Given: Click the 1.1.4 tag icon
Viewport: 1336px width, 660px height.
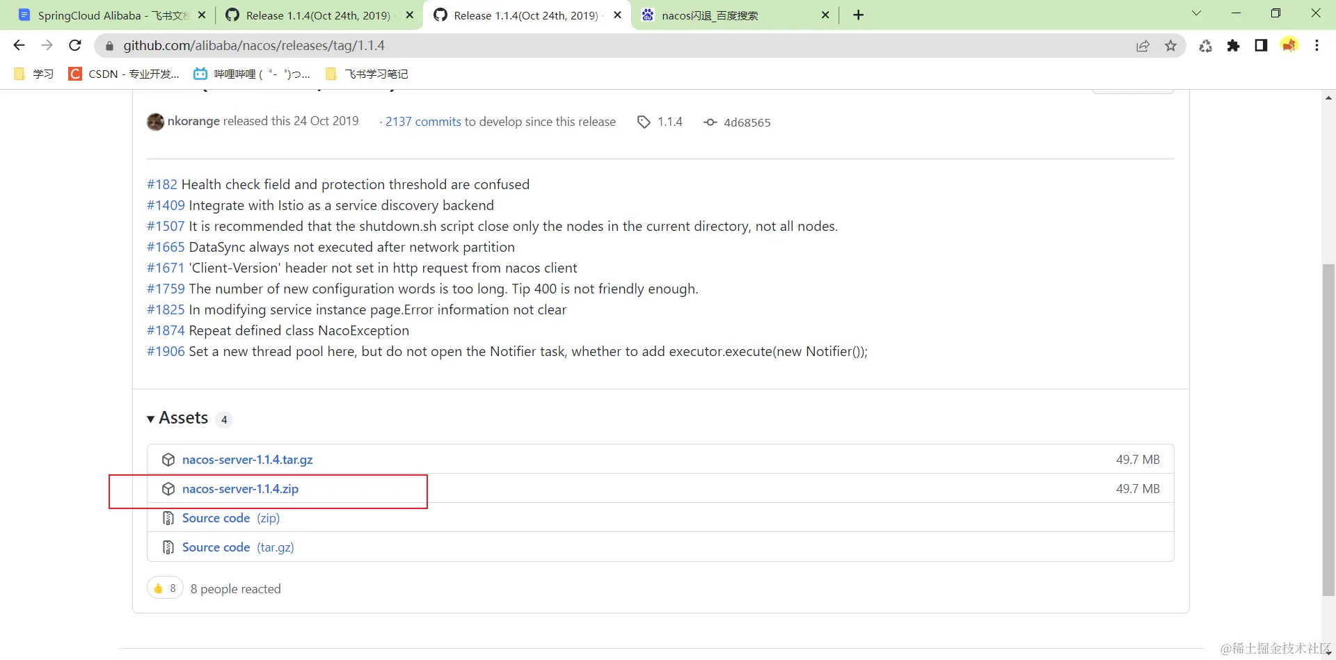Looking at the screenshot, I should [x=644, y=122].
